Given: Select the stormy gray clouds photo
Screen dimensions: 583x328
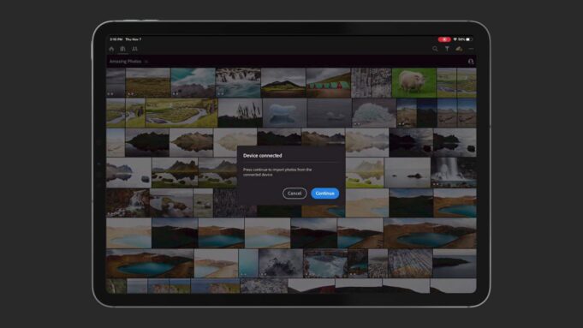Looking at the screenshot, I should 281,264.
